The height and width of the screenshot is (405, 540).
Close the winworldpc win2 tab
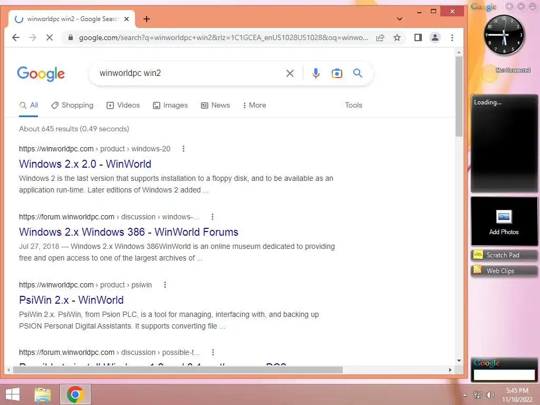(127, 19)
